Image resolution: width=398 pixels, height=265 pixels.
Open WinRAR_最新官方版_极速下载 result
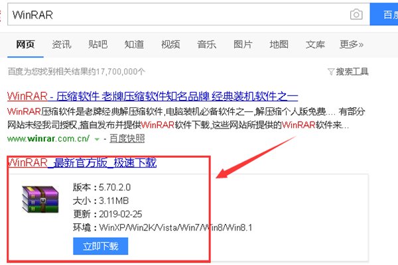point(82,162)
